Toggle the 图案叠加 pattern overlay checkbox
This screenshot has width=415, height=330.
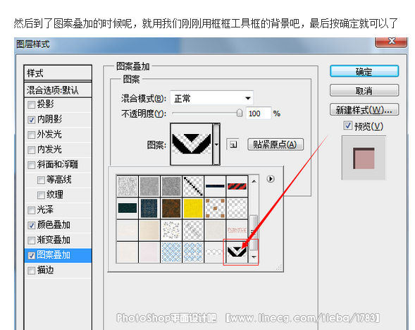[x=31, y=255]
